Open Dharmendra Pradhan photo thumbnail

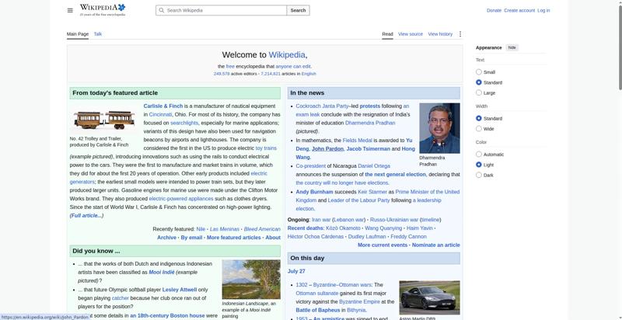(x=439, y=128)
